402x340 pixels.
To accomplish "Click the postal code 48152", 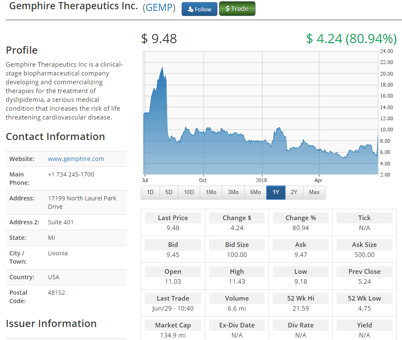I will tap(56, 293).
